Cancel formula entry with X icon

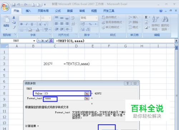pos(43,41)
